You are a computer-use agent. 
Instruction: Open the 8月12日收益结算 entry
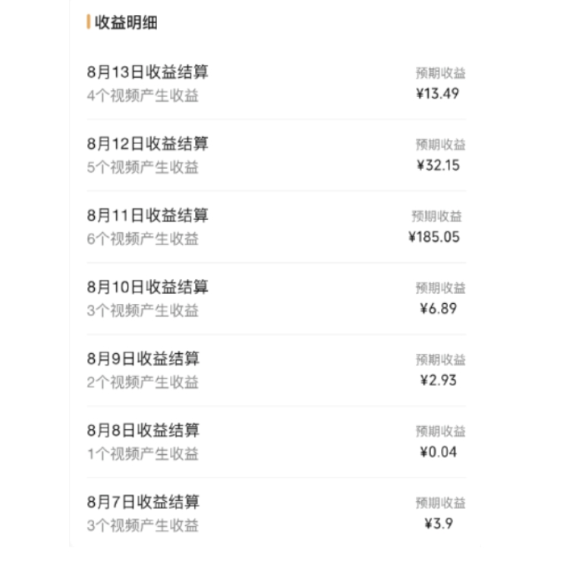pyautogui.click(x=148, y=144)
